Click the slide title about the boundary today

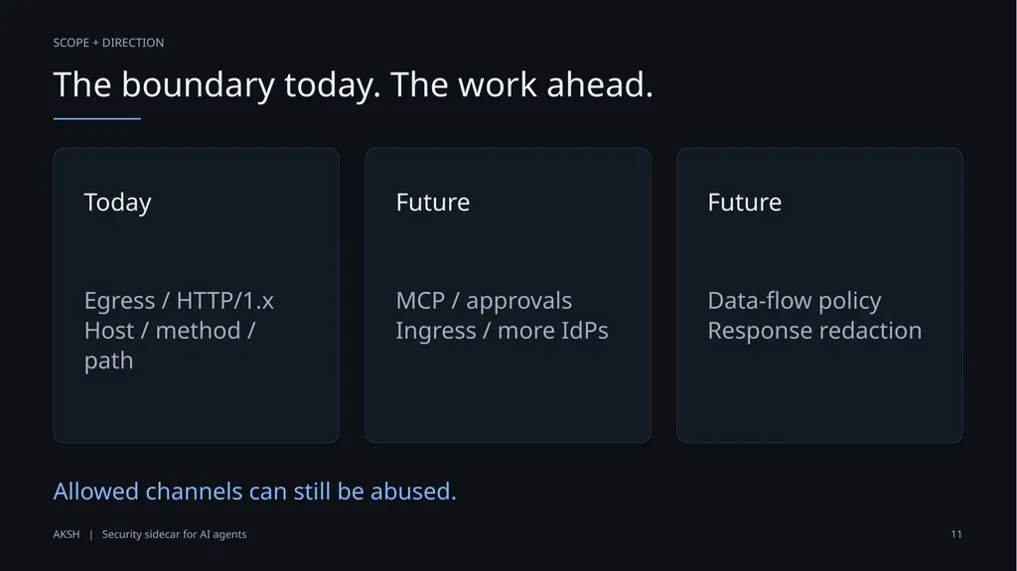click(353, 85)
